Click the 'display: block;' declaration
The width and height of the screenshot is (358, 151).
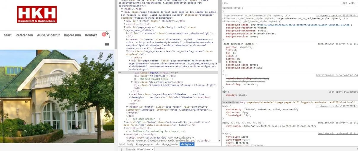[x=237, y=95]
